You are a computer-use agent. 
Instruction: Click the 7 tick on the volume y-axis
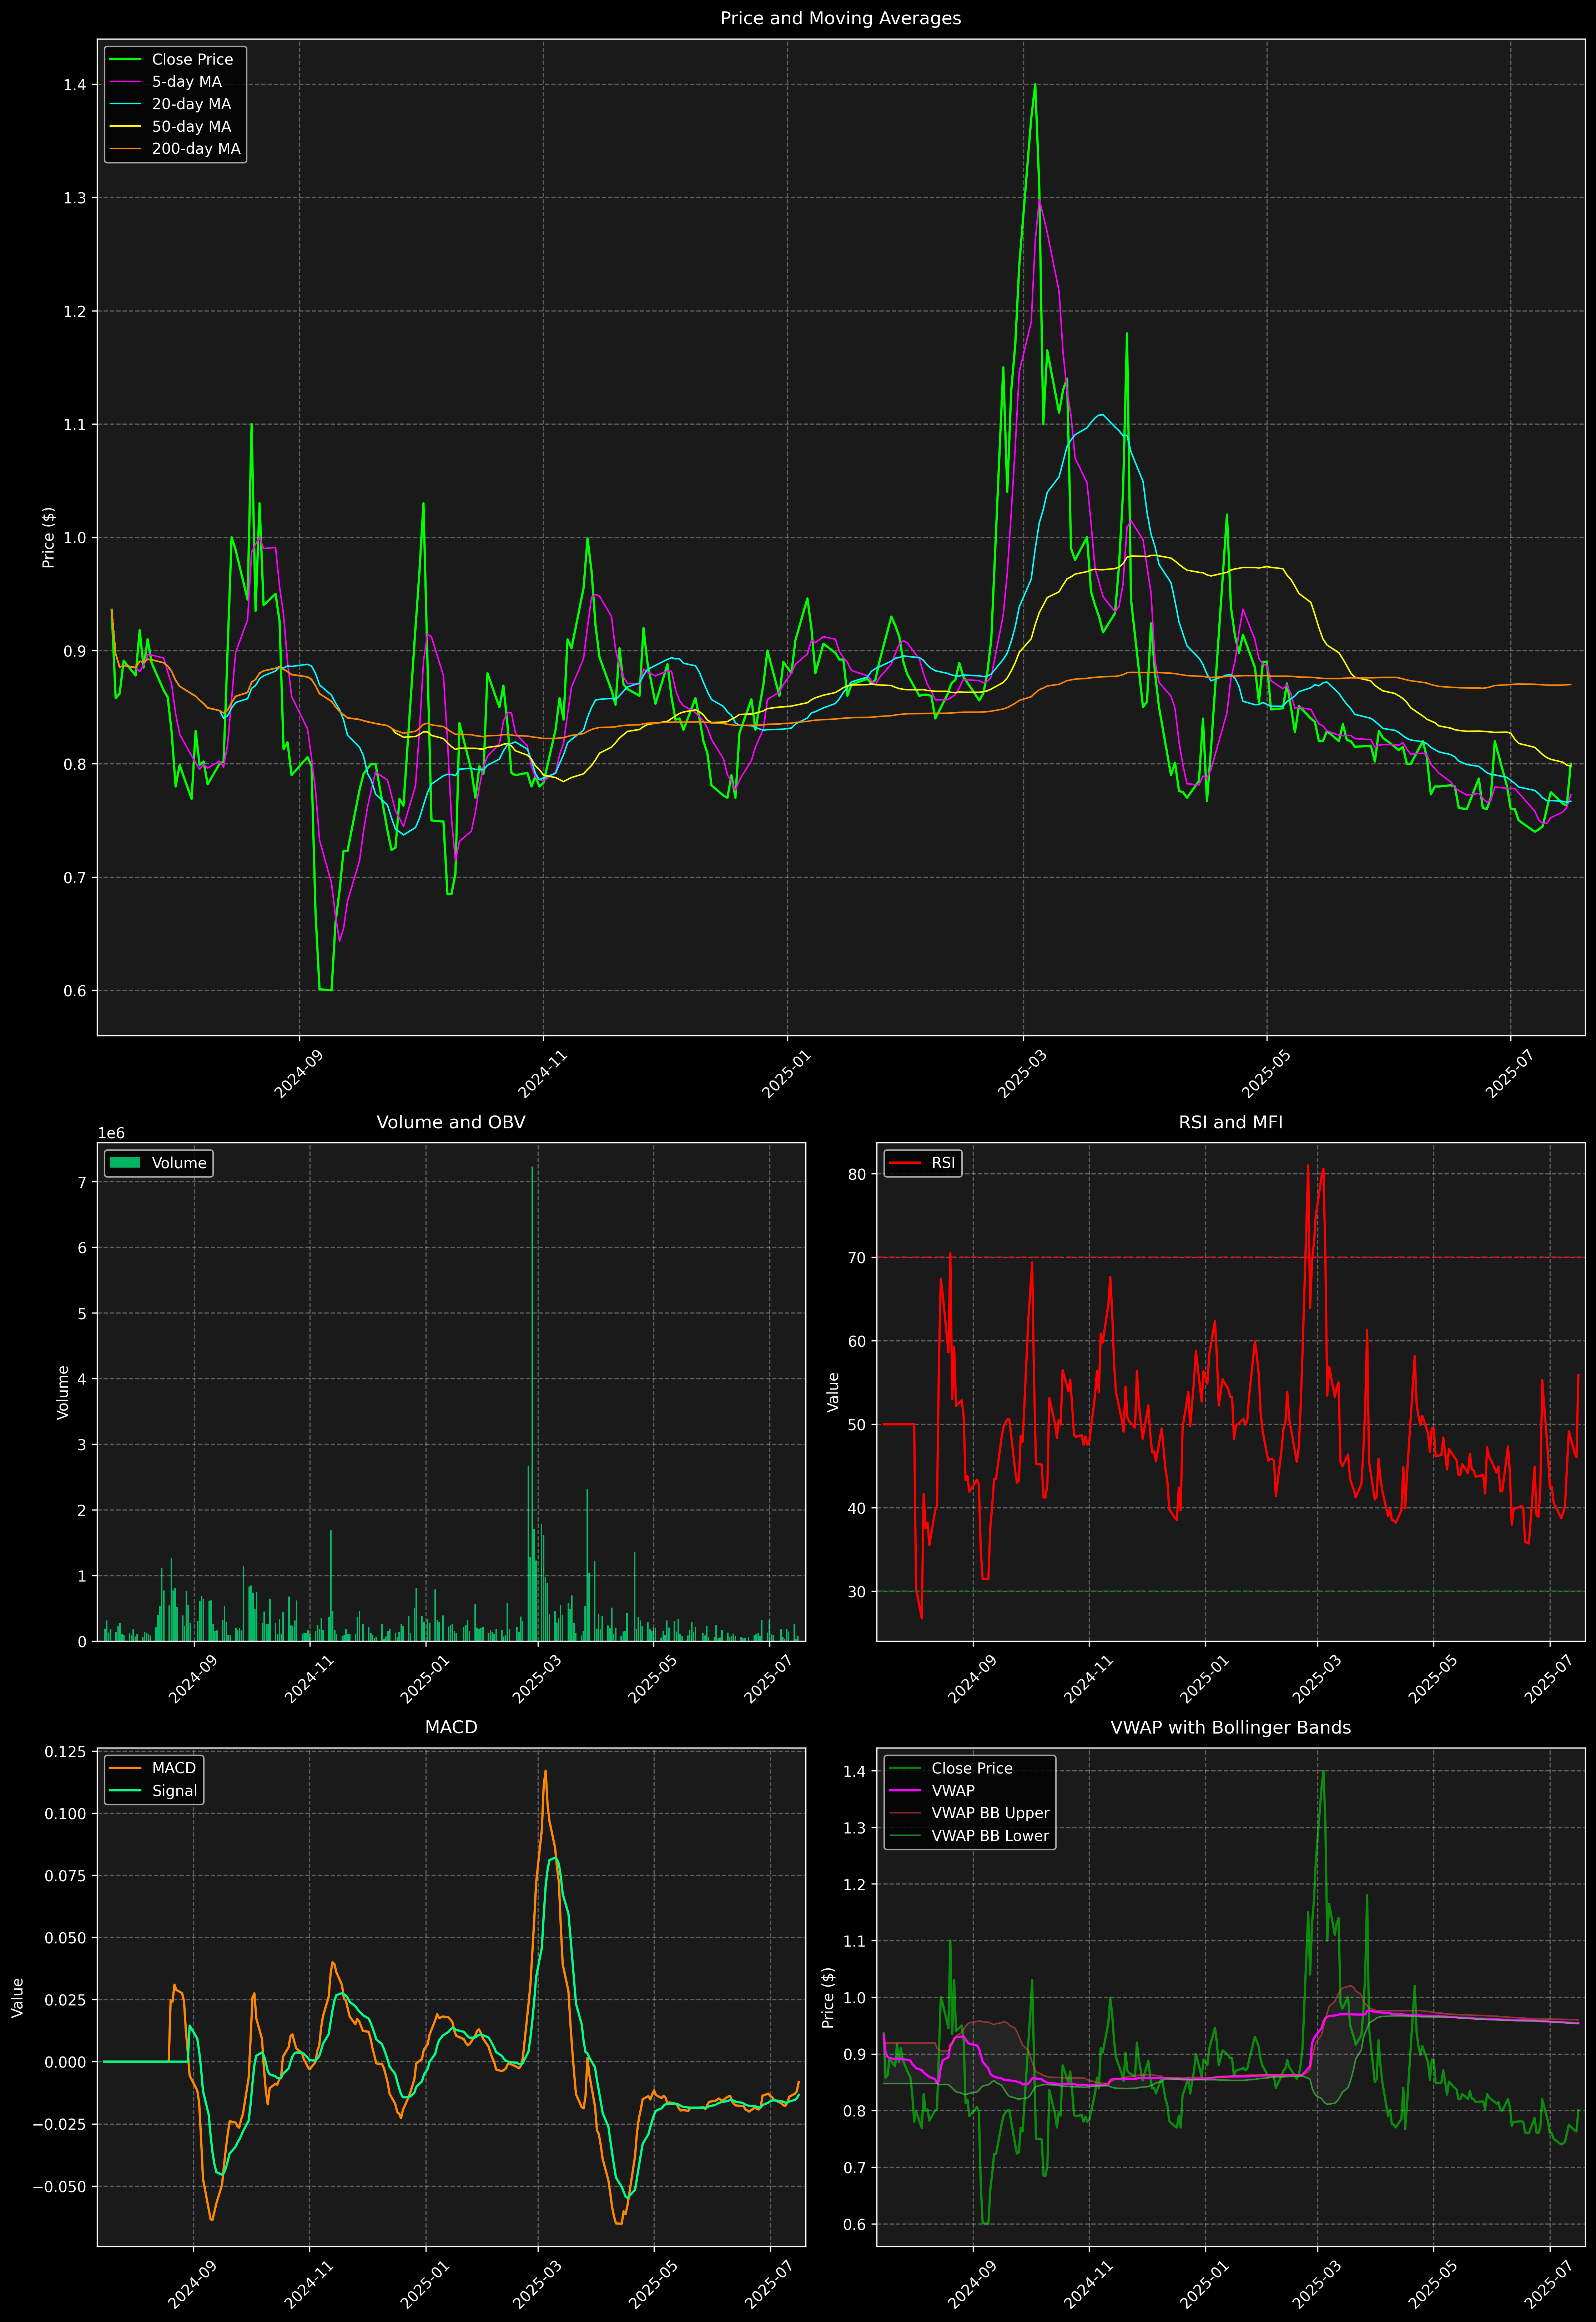[82, 1183]
